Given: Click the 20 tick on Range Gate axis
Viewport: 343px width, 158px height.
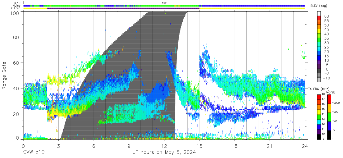Looking at the screenshot, I should coord(16,114).
